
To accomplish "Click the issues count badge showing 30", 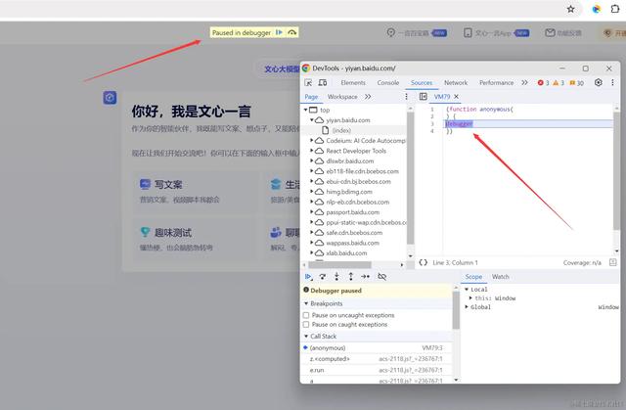I will click(576, 82).
